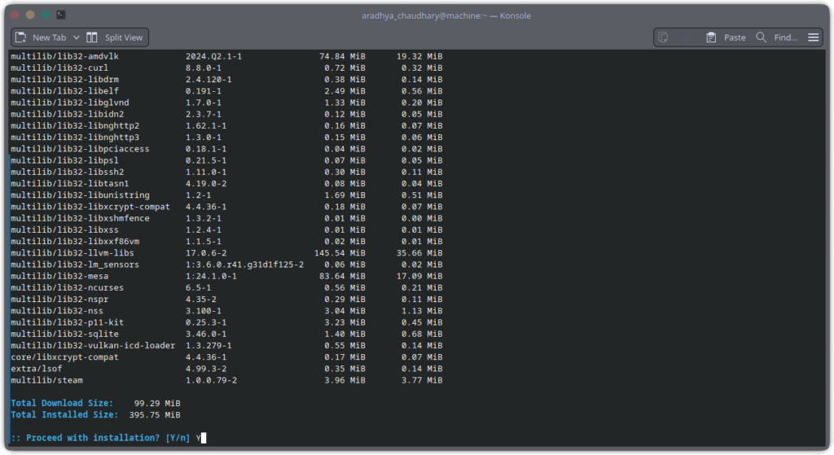834x455 pixels.
Task: Click 'multilib/lib32-libglvnd' entry
Action: tap(70, 103)
